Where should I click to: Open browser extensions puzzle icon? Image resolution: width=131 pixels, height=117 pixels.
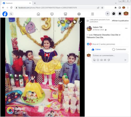116,8
